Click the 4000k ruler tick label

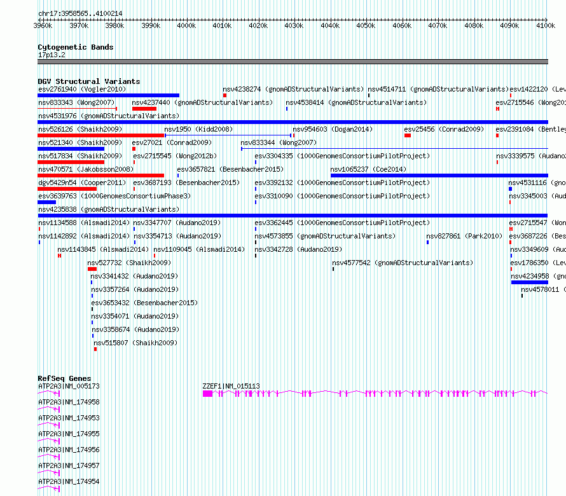pyautogui.click(x=186, y=25)
